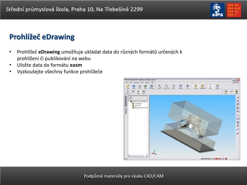Image resolution: width=247 pixels, height=185 pixels.
Task: Go to Next animation view
Action: click(138, 92)
